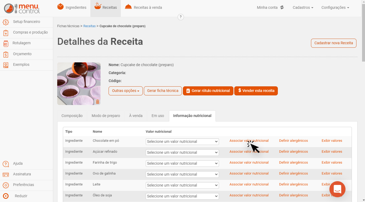Open the orange chat support bubble
Viewport: 365px width, 202px height.
click(x=337, y=189)
